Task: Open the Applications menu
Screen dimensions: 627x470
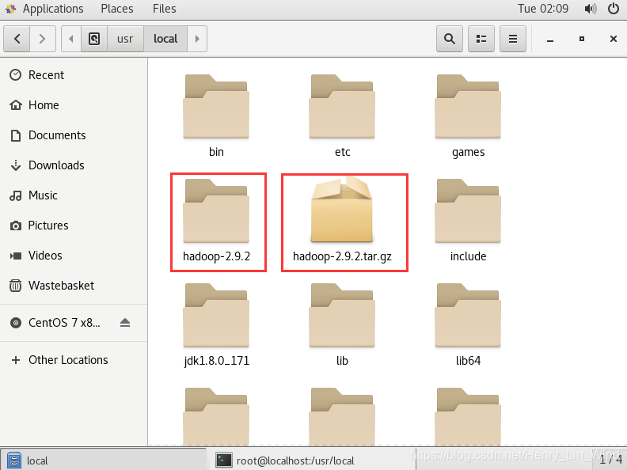Action: point(44,9)
